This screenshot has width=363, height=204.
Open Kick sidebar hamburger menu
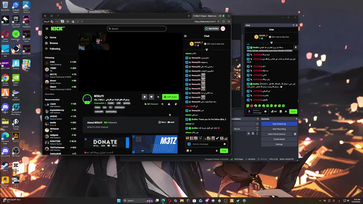click(47, 29)
